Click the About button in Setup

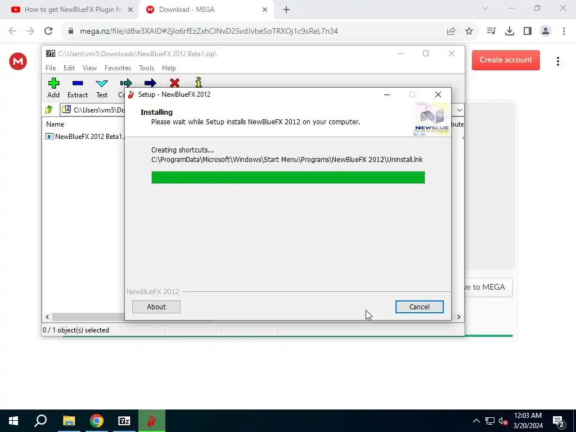click(156, 307)
